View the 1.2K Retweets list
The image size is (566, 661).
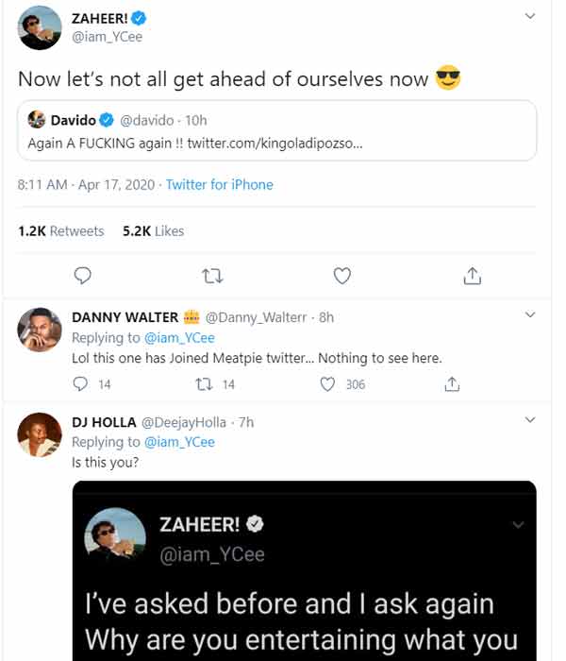(61, 231)
